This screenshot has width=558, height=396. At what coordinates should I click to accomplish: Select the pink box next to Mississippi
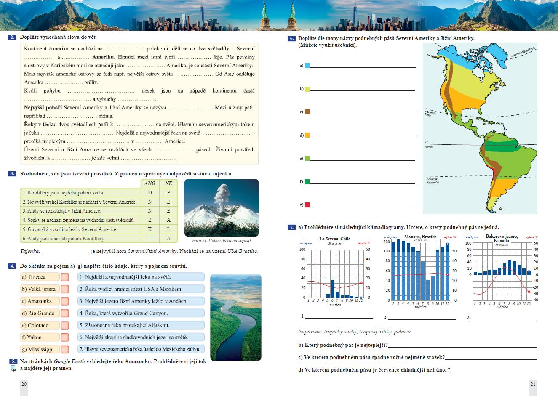click(x=64, y=349)
